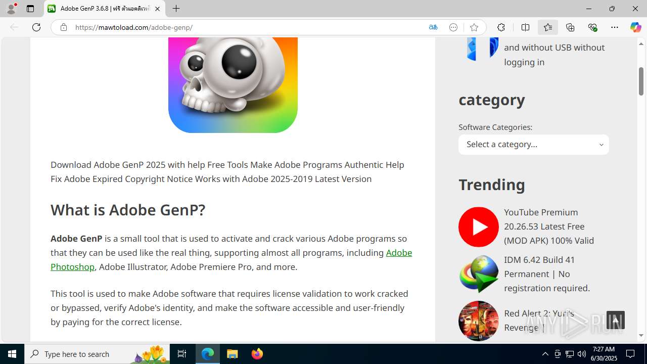Click the page vertical scrollbar thumb

click(641, 81)
